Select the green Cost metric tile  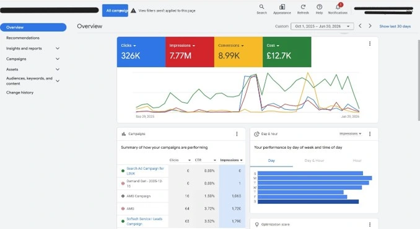click(287, 52)
